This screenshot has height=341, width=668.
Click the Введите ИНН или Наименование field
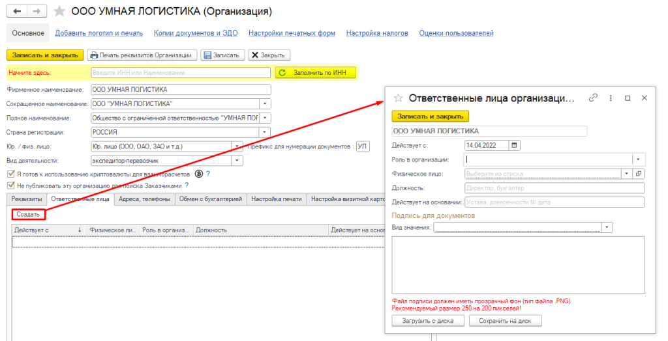pos(181,73)
